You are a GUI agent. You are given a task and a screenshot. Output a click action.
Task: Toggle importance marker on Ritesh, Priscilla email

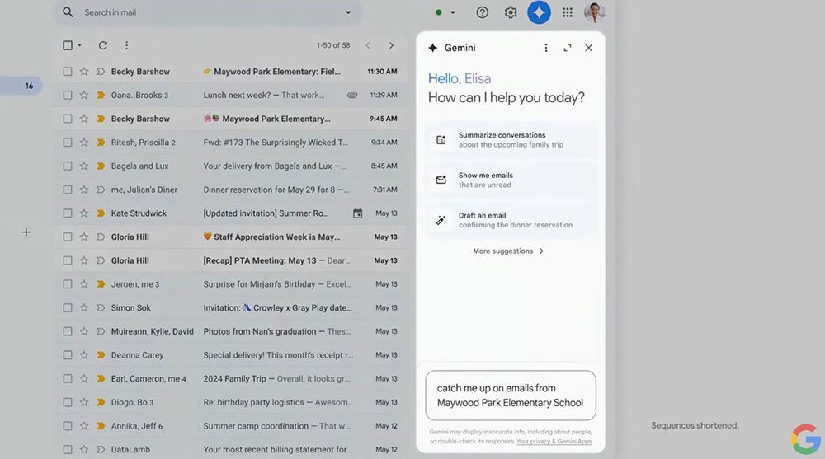101,143
